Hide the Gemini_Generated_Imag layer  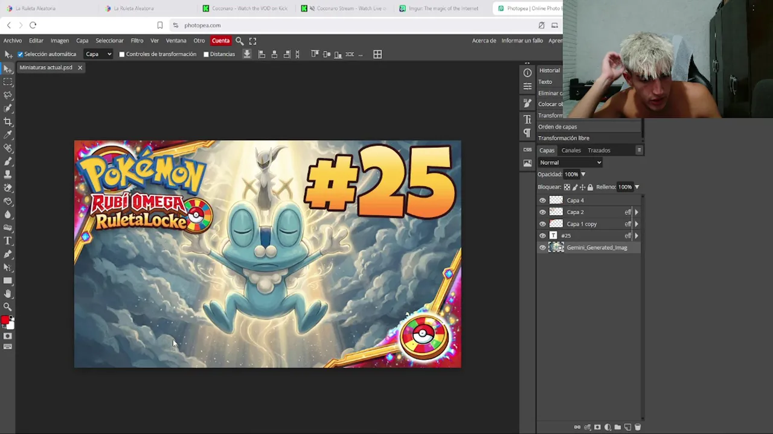click(542, 248)
